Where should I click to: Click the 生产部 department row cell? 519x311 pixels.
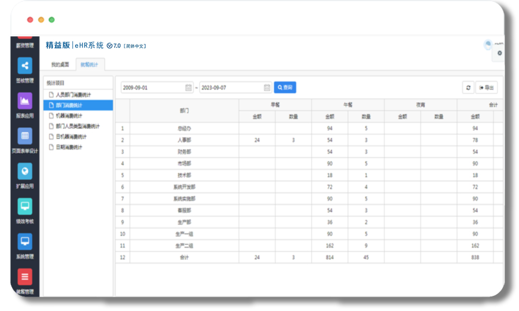click(184, 222)
